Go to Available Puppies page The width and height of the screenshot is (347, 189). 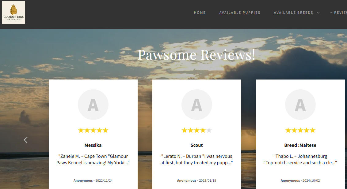[x=240, y=13]
